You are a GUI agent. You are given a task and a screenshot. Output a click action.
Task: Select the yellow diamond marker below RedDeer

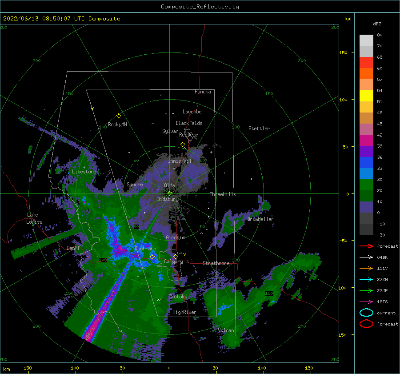(183, 145)
